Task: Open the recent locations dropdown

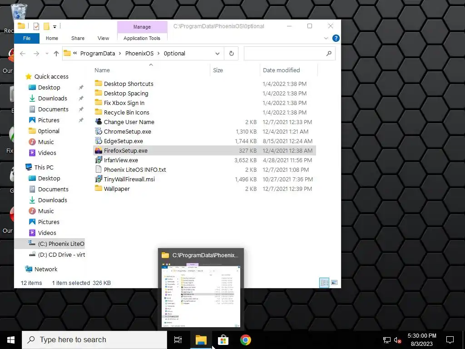Action: click(47, 54)
